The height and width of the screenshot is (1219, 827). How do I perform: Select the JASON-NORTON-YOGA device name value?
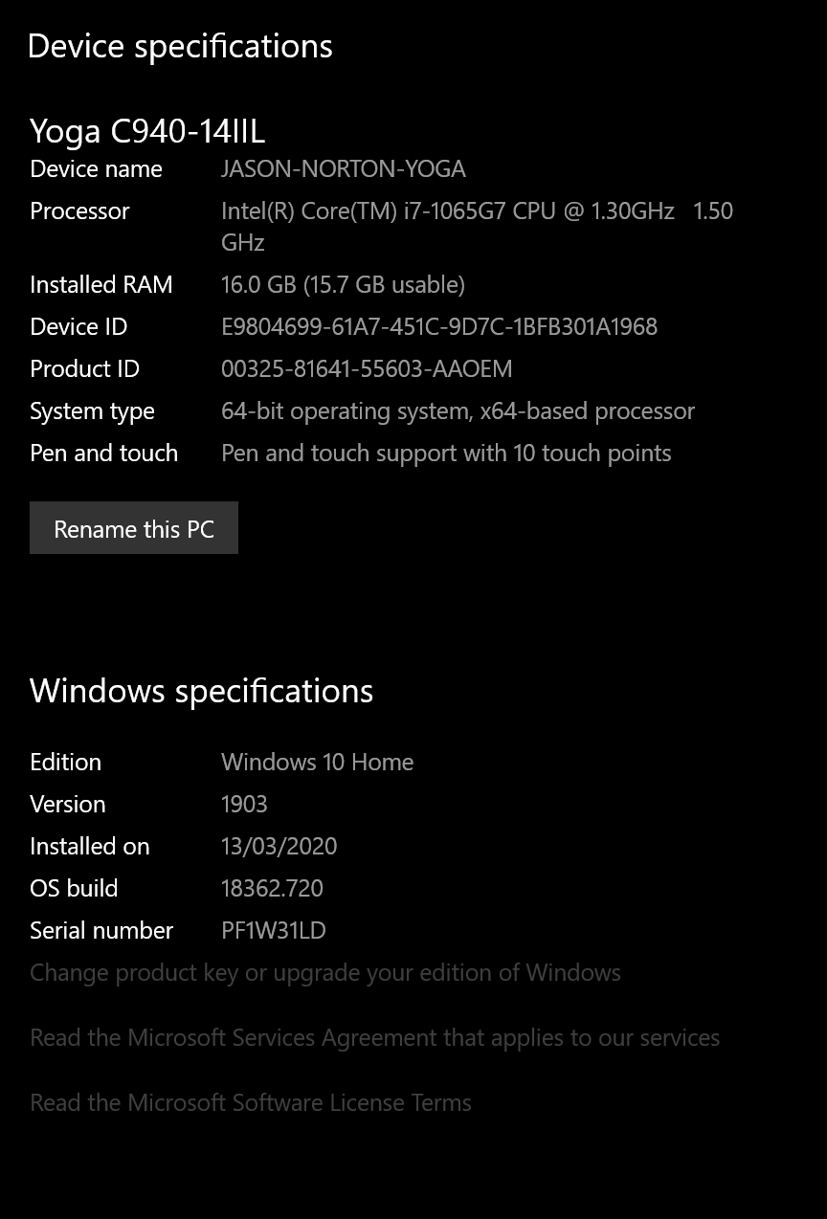343,169
